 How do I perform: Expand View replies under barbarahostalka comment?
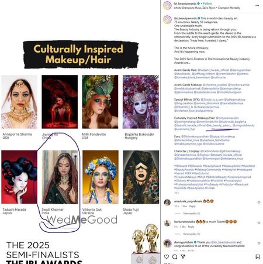[x=192, y=234]
